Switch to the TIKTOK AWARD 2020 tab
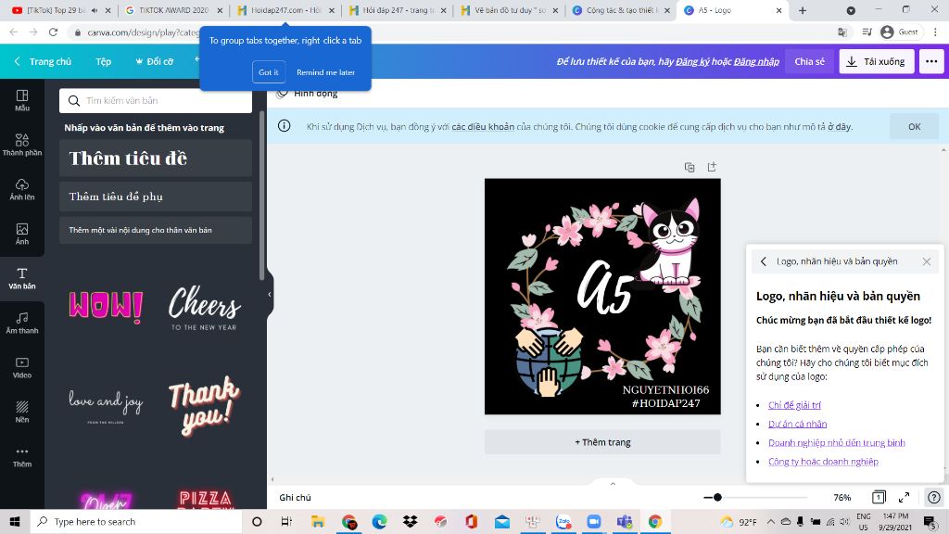This screenshot has height=534, width=949. pos(173,10)
